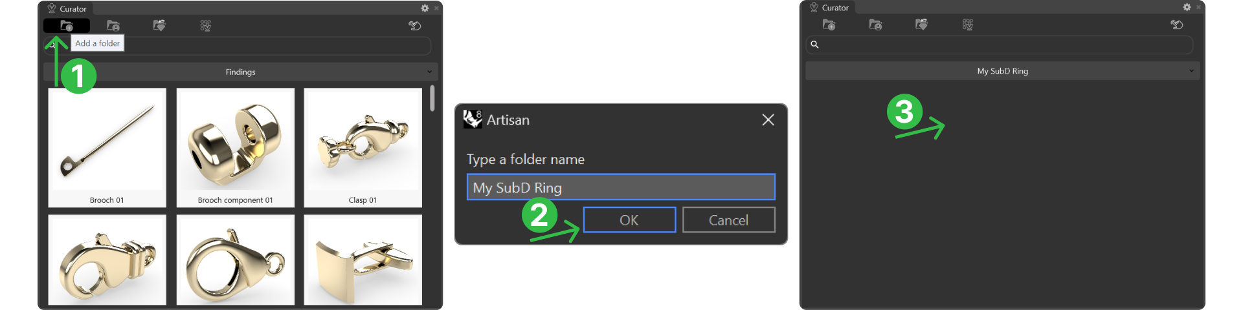Screen dimensions: 1243x310
Task: Click the user folder icon in right Curator panel
Action: 875,25
